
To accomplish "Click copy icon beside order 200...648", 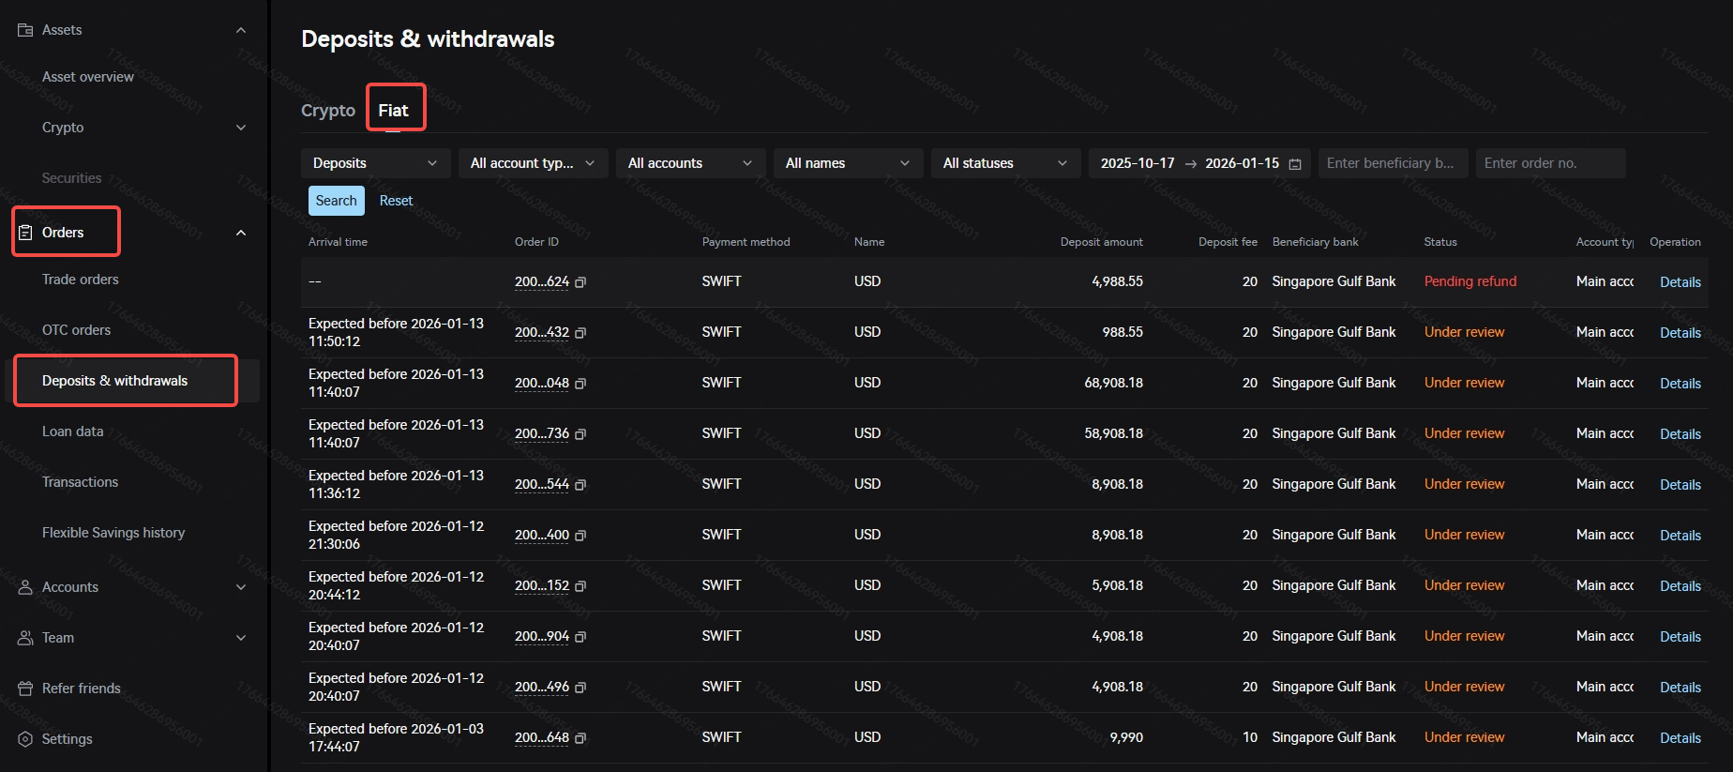I will tap(580, 738).
